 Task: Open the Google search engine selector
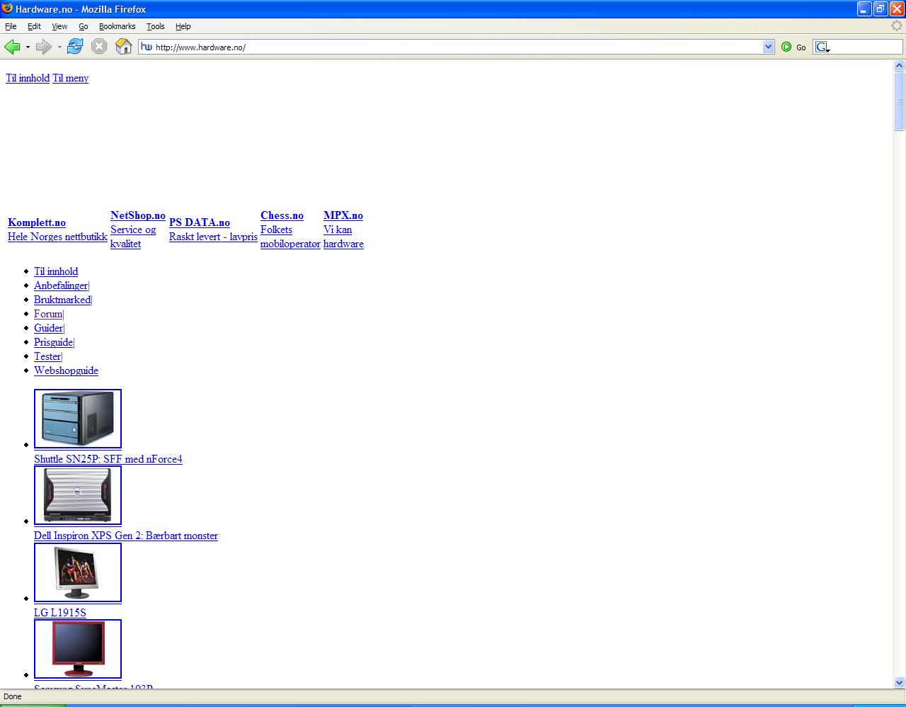822,47
